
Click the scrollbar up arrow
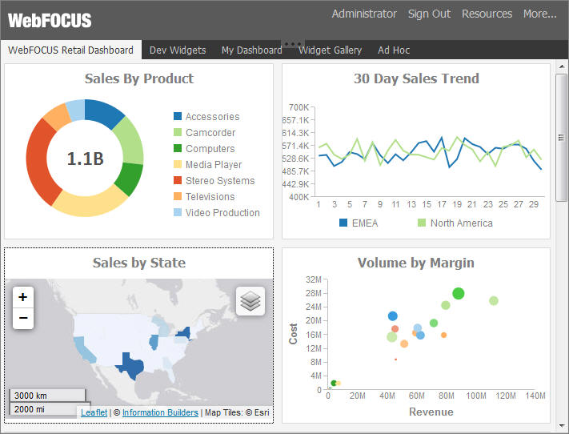pos(561,66)
